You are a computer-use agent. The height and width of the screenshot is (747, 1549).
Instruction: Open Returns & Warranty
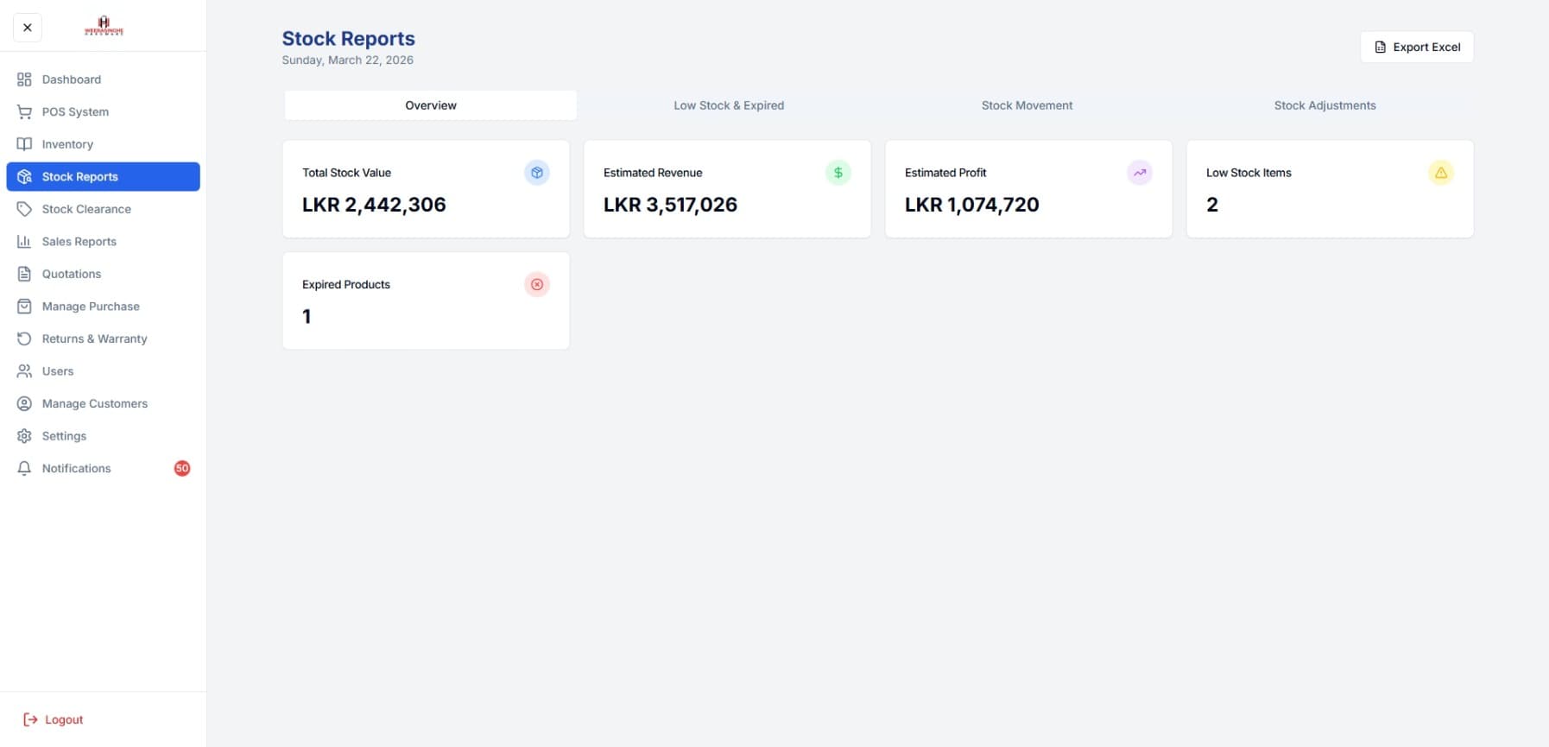94,339
